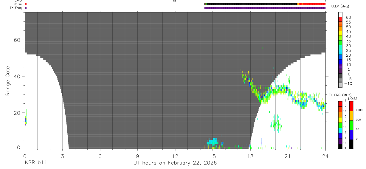Click the '6' tick on the UT axis
Viewport: 366px width, 169px height.
tap(100, 156)
